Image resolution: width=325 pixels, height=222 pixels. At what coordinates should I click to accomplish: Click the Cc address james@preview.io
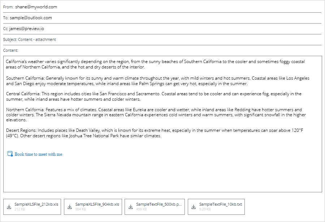click(27, 29)
